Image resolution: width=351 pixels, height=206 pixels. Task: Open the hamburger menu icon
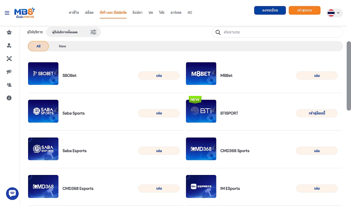pos(7,13)
